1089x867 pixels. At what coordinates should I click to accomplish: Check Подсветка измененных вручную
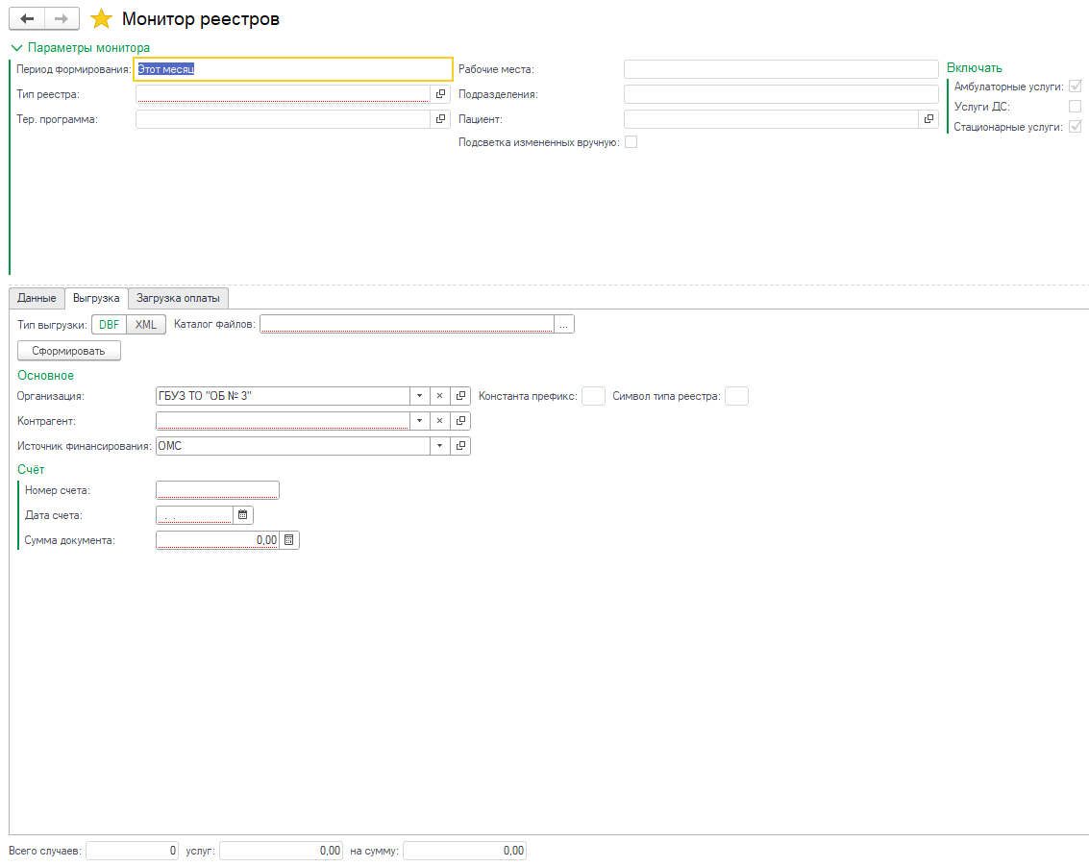(631, 142)
